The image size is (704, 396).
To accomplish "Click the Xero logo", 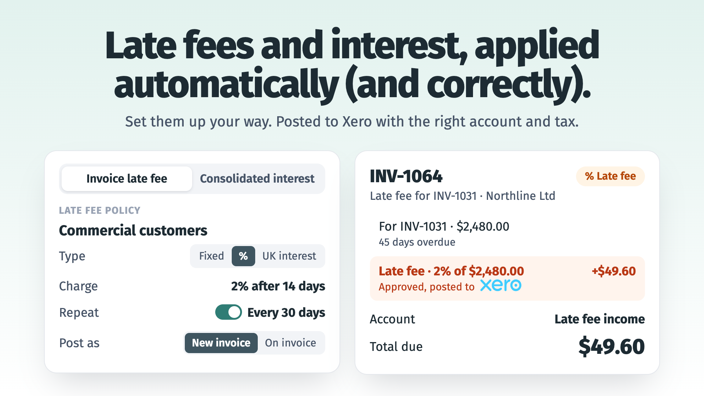I will coord(500,285).
